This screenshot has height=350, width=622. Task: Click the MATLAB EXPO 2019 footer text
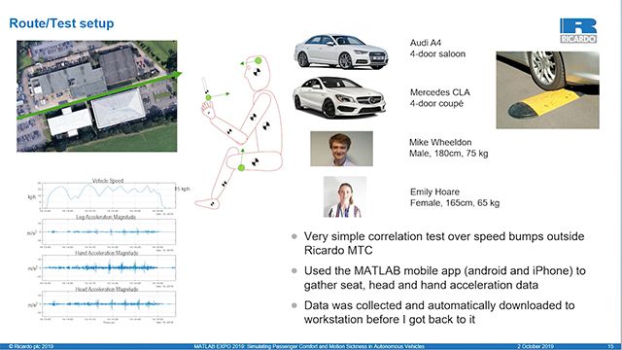click(x=309, y=346)
